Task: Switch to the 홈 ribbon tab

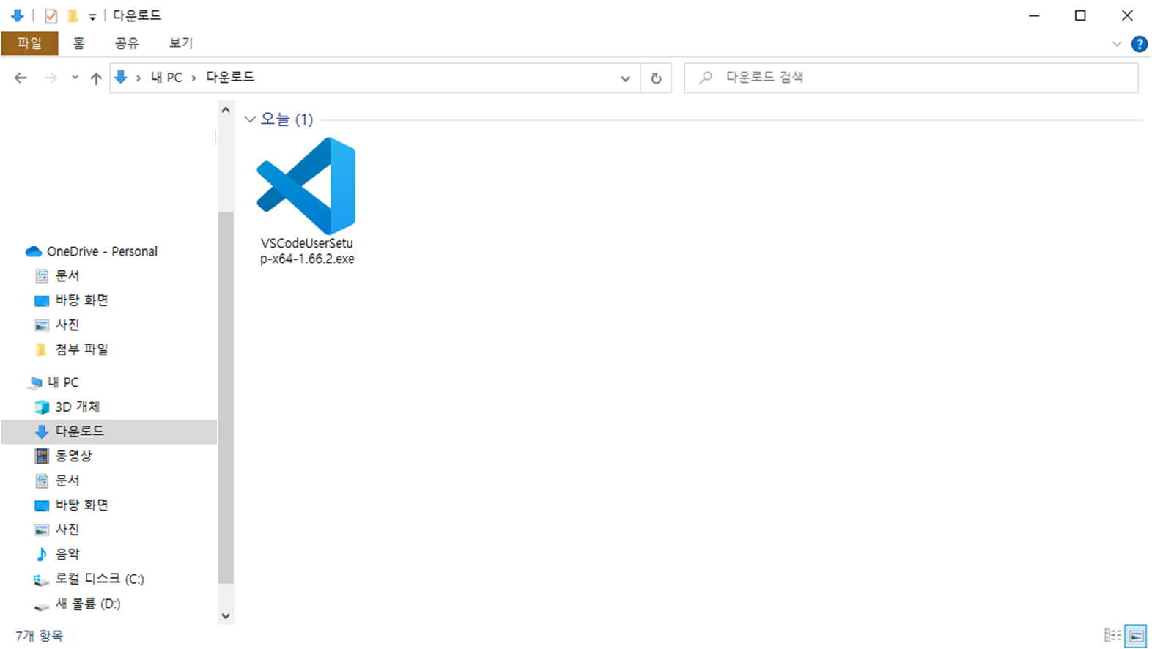Action: tap(78, 43)
